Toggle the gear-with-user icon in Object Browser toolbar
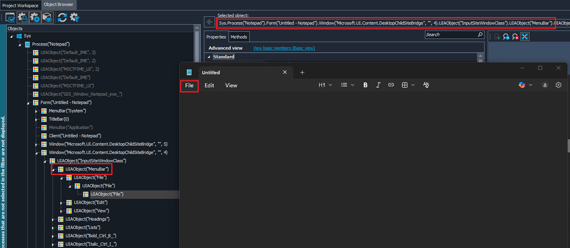This screenshot has height=248, width=570. pyautogui.click(x=22, y=17)
